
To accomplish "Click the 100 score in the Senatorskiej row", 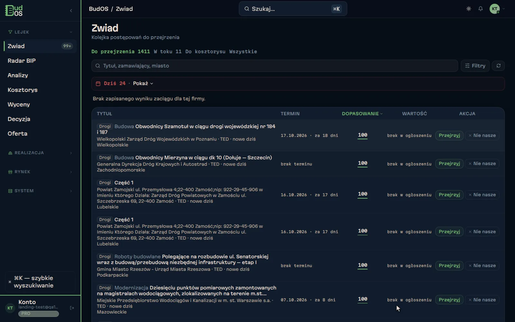I will 362,265.
